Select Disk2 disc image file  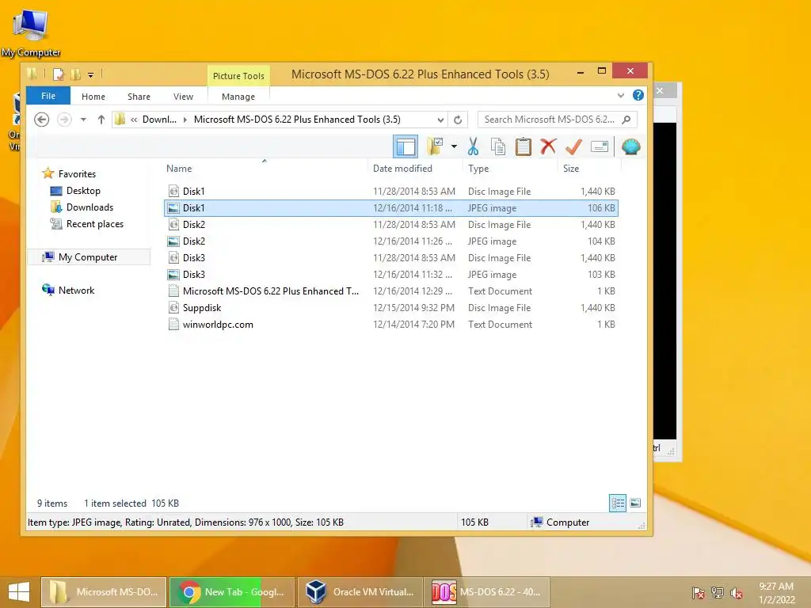click(391, 224)
